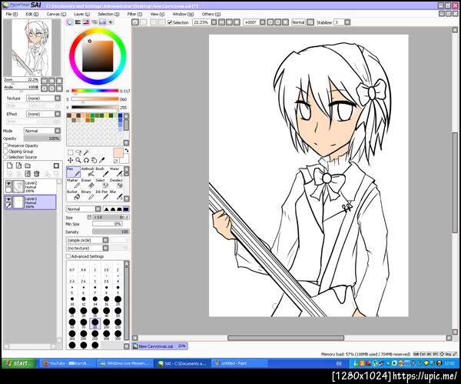Screen dimensions: 461x384
Task: Click the brush Density slider
Action: pos(111,232)
